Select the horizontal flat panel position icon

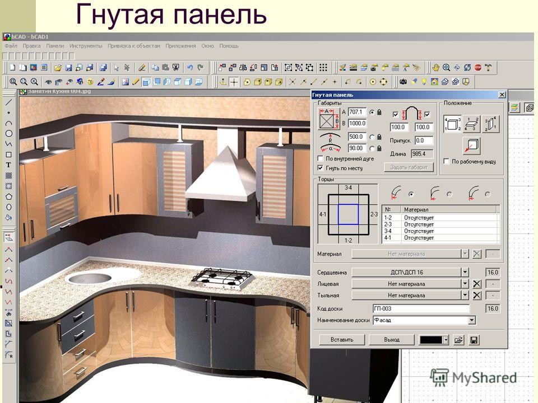pyautogui.click(x=471, y=123)
